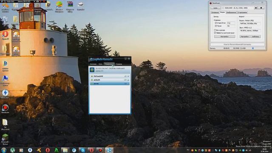Open Minecraft block icon on desktop
272x153 pixels.
(x=5, y=139)
